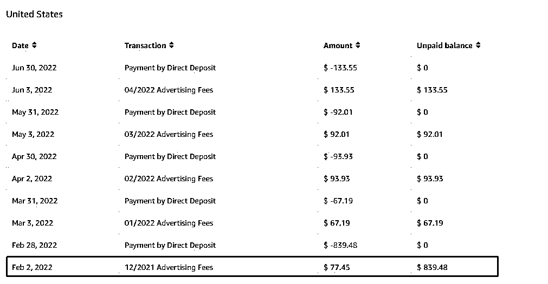This screenshot has height=284, width=548.
Task: Click the Transaction sort arrows icon
Action: coord(171,45)
